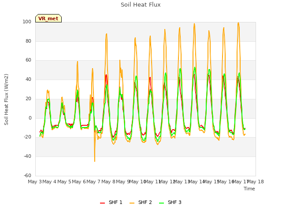The image size is (282, 211).
Task: Click the Soil Heat Flux chart title
Action: click(141, 5)
